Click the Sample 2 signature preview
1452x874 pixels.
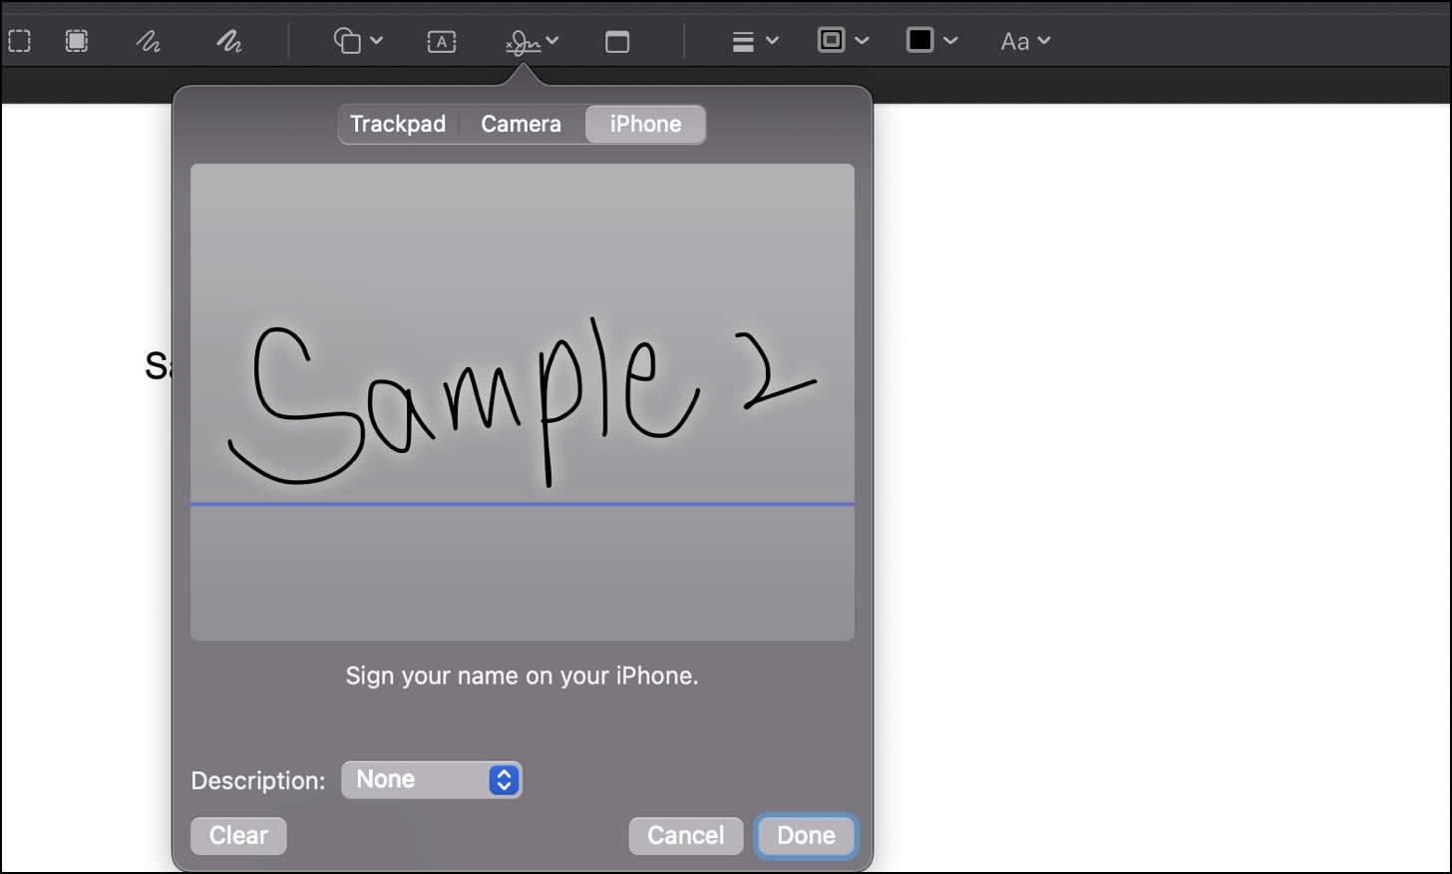(523, 402)
